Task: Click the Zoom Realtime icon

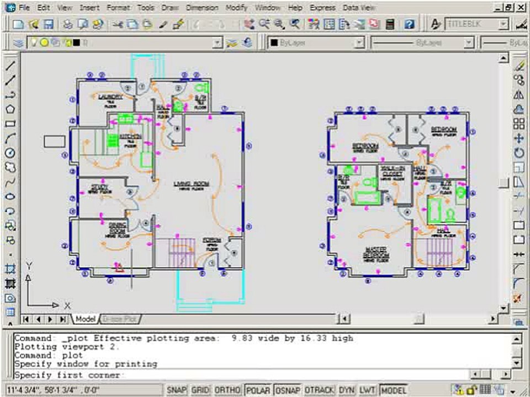Action: 264,24
